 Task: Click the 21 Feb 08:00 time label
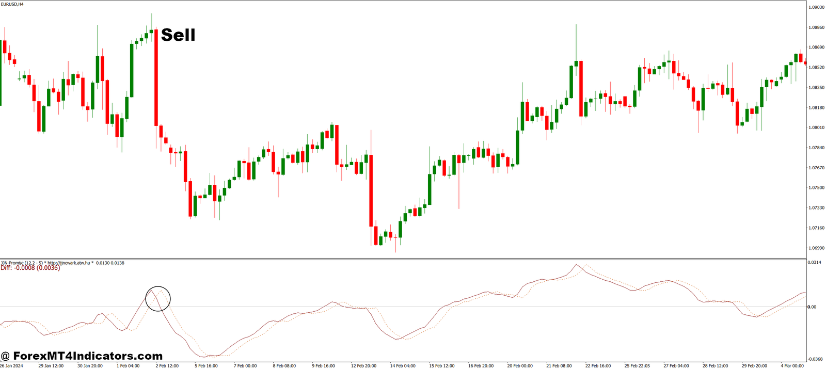559,366
